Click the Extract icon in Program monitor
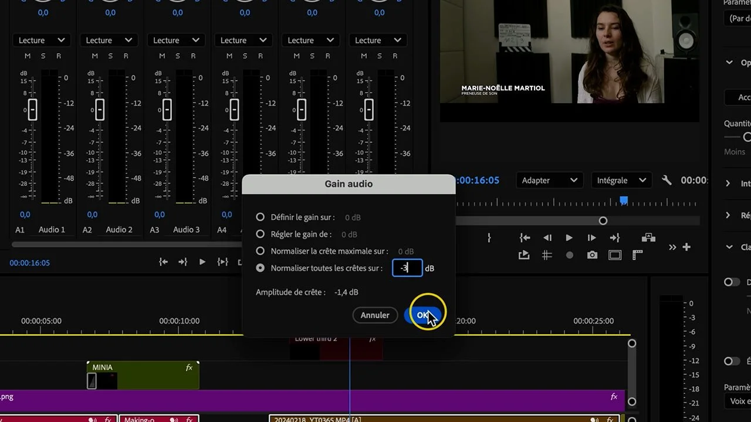Screen dimensions: 751x422 click(x=524, y=255)
